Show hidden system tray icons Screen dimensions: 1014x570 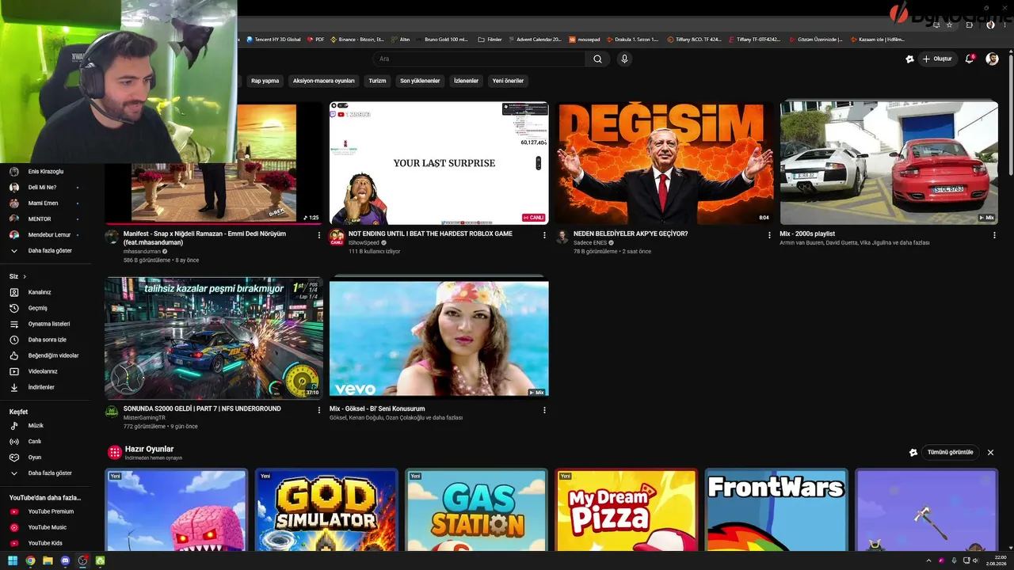point(928,560)
